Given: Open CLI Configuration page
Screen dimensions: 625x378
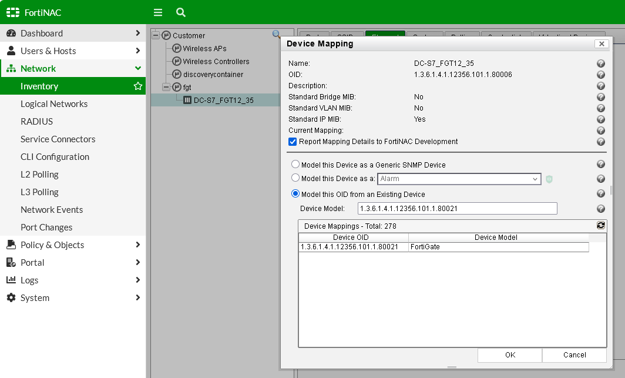Looking at the screenshot, I should click(x=55, y=157).
